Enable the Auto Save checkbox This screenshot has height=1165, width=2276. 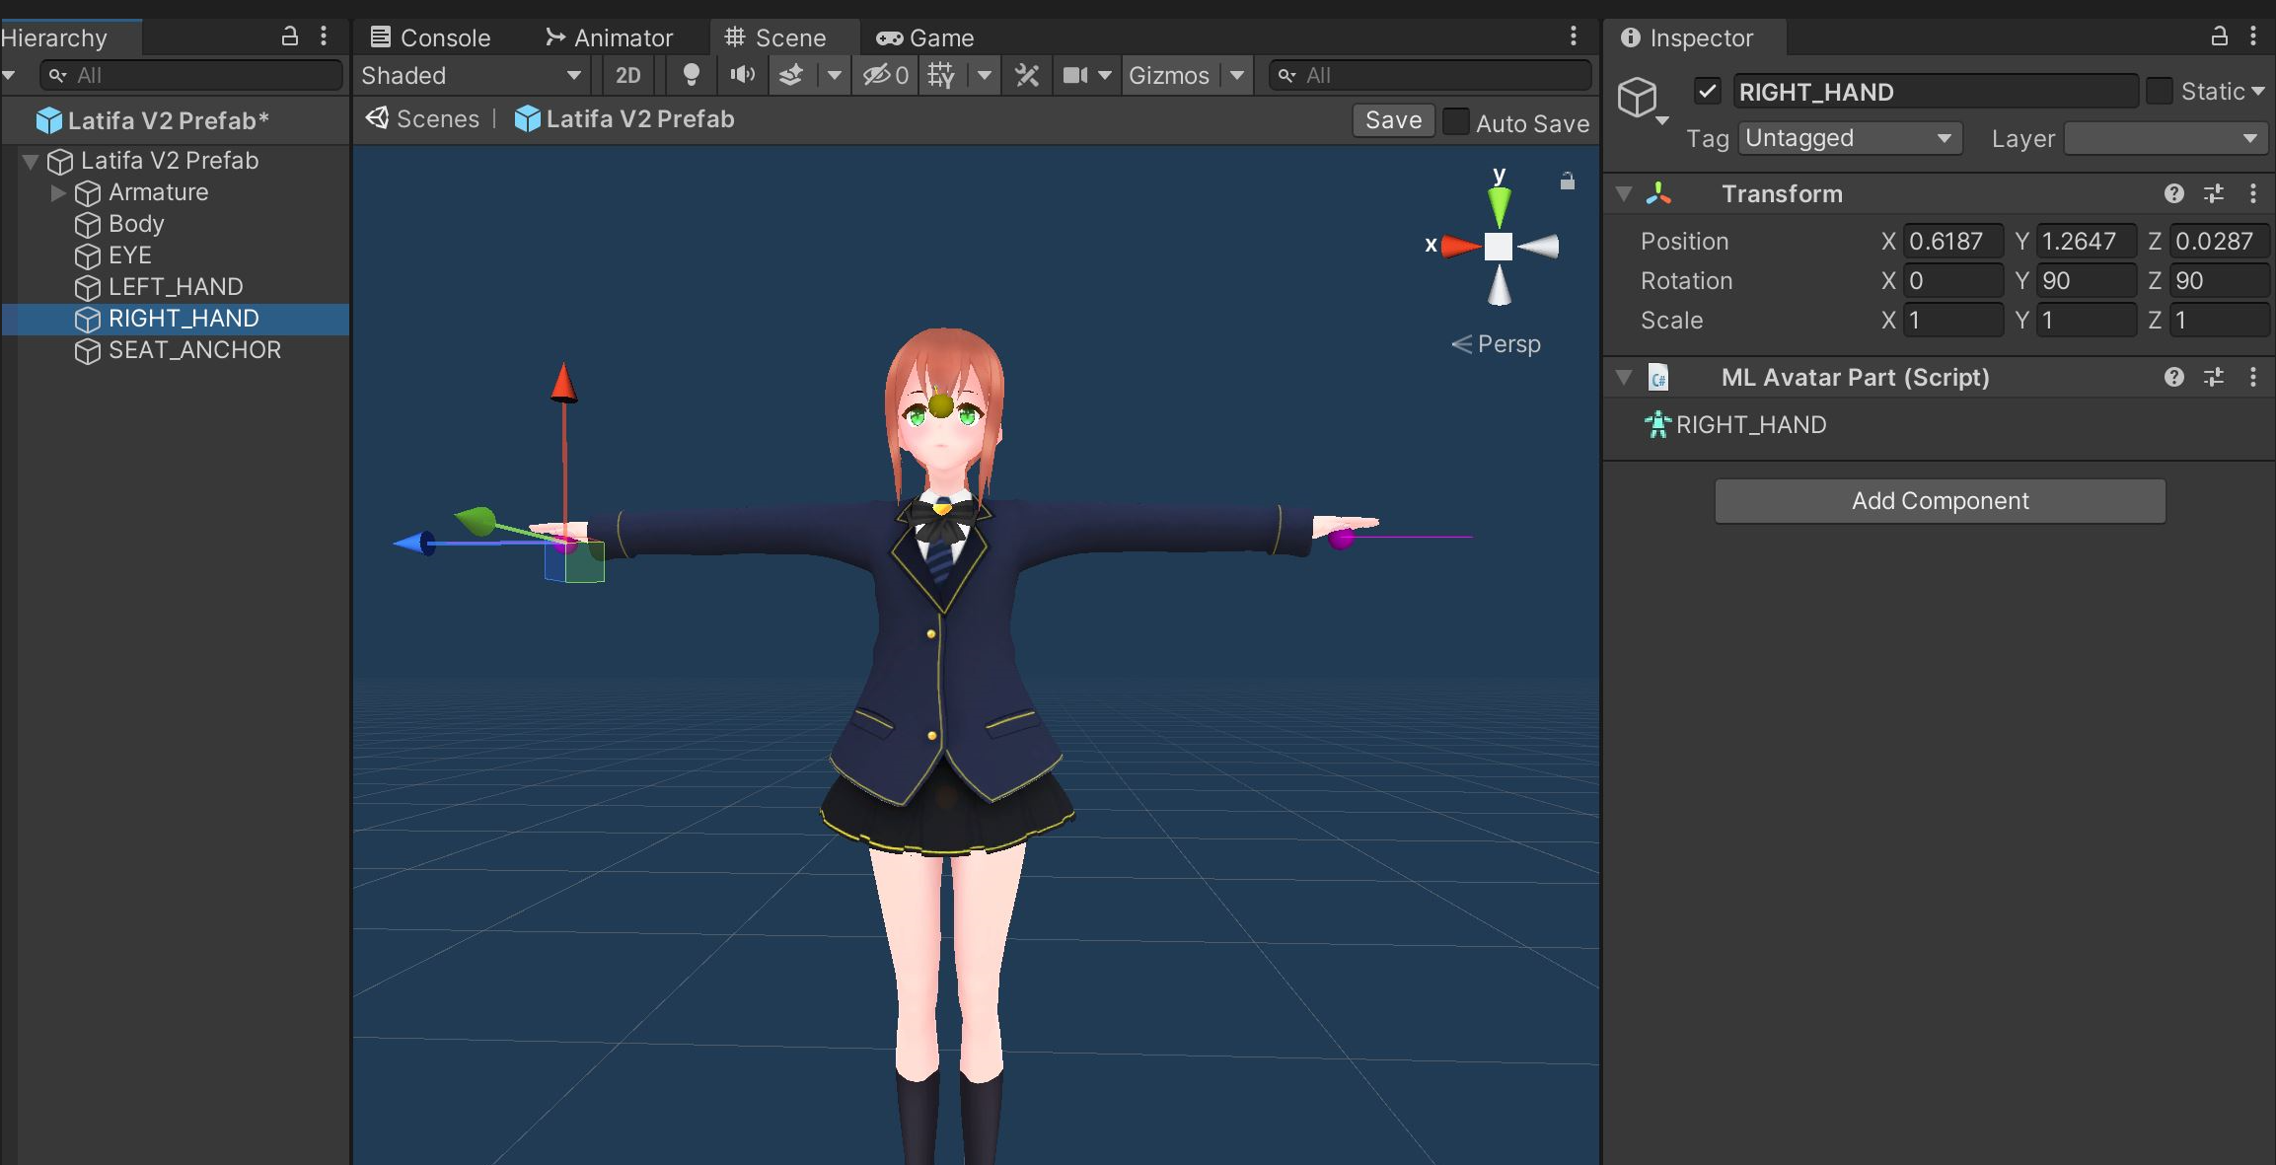click(x=1455, y=121)
